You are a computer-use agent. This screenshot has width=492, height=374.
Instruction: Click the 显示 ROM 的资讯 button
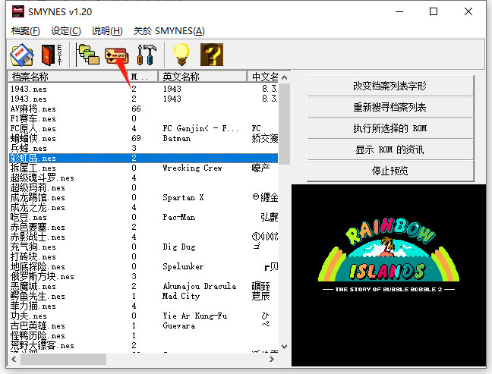click(390, 150)
